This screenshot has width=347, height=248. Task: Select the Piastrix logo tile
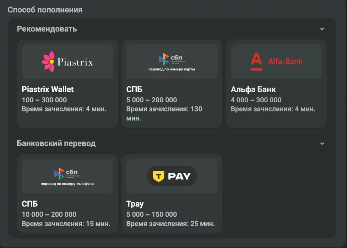(67, 62)
